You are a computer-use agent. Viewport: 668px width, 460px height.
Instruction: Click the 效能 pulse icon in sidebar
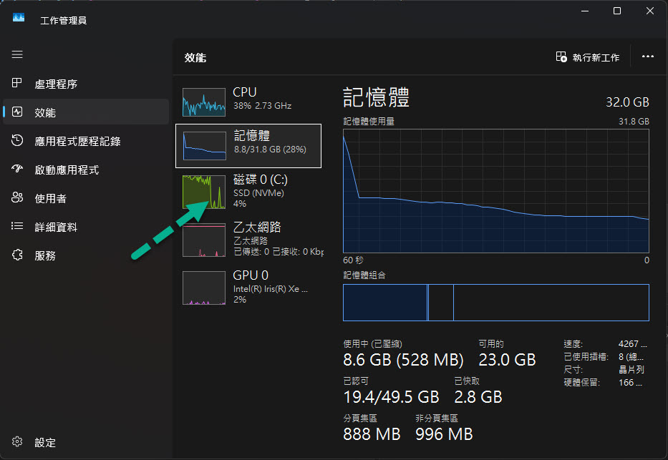[x=17, y=112]
